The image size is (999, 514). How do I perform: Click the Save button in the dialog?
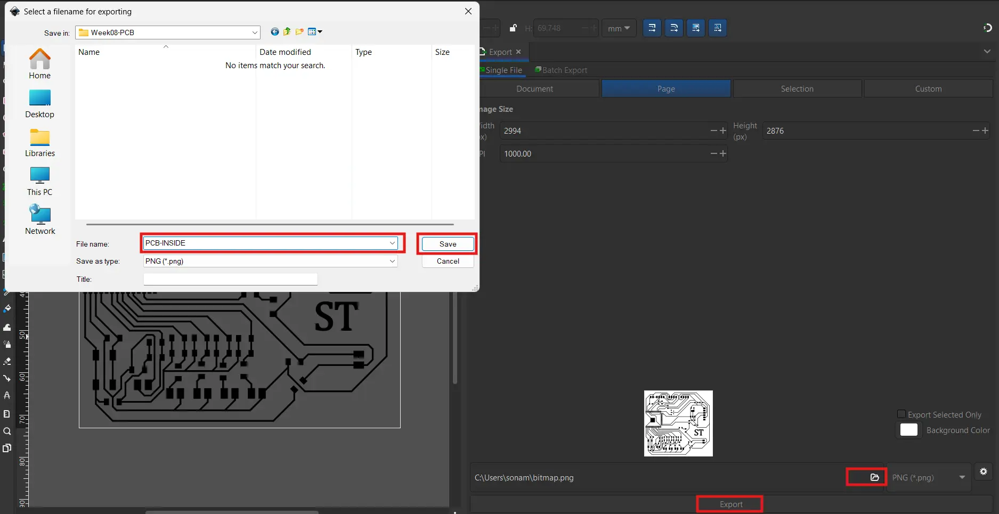click(x=448, y=244)
